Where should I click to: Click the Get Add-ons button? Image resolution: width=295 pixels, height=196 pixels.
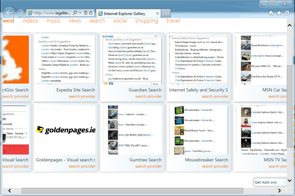tap(270, 182)
